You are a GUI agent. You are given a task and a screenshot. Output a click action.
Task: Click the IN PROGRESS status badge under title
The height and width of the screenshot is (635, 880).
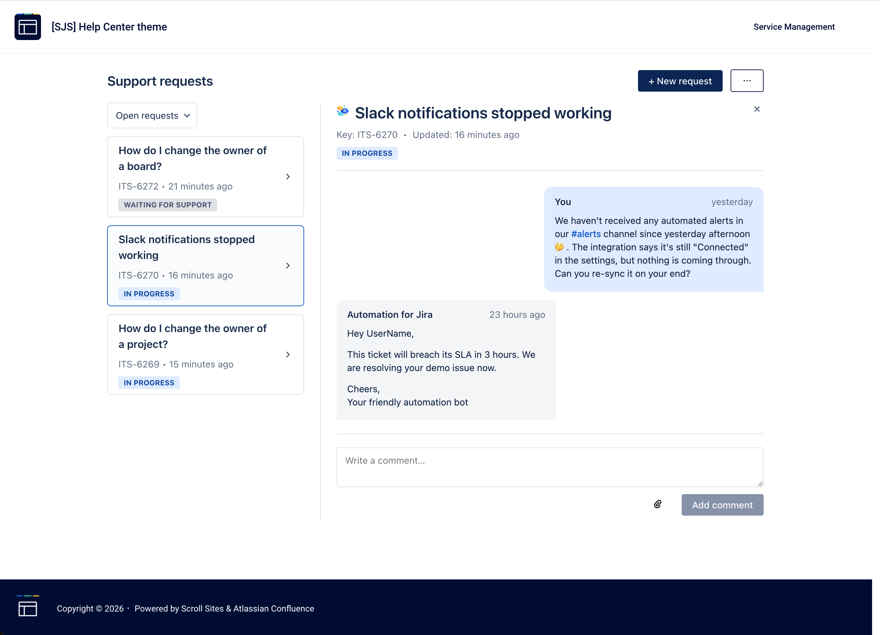[x=367, y=153]
